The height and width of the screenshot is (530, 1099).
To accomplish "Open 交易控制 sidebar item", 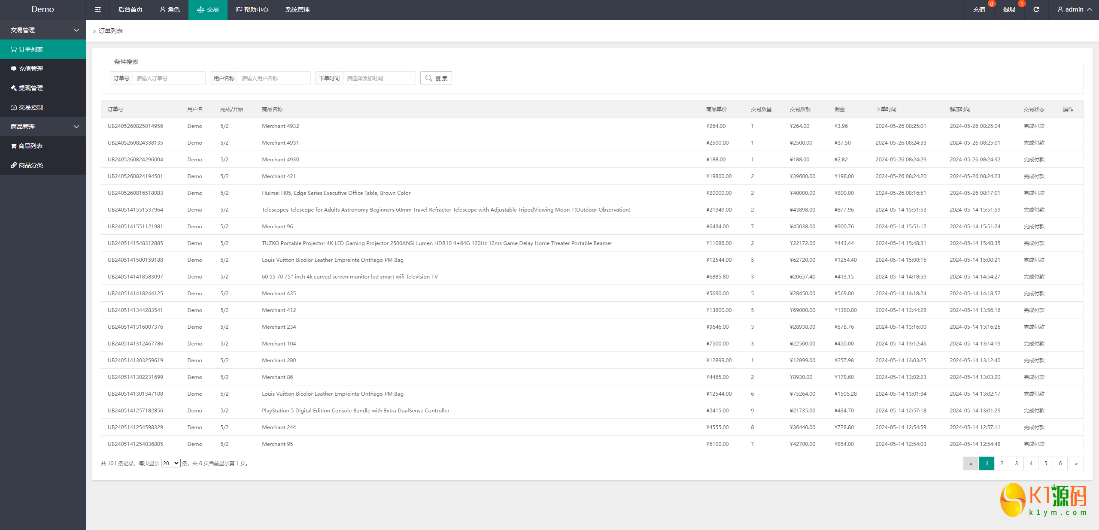I will 43,107.
